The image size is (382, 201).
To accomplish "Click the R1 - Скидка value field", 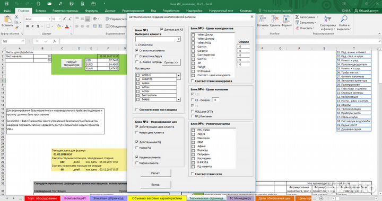I will 215,100.
